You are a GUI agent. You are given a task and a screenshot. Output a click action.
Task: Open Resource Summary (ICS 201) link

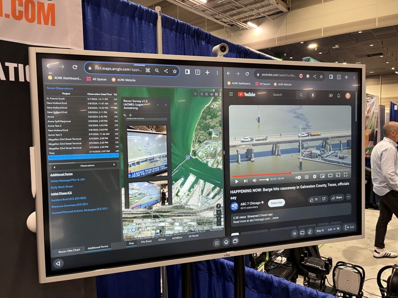click(x=70, y=205)
